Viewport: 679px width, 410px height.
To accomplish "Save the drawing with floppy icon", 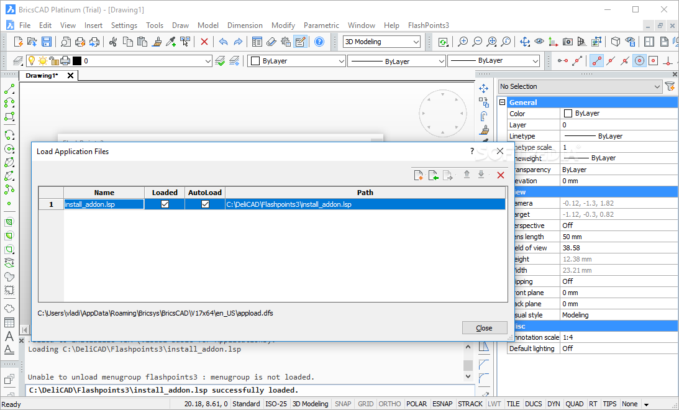I will click(x=47, y=42).
